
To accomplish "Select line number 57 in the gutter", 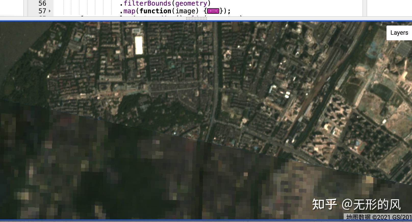I will 42,11.
